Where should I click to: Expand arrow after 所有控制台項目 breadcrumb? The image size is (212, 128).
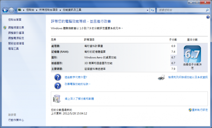[x=60, y=10]
